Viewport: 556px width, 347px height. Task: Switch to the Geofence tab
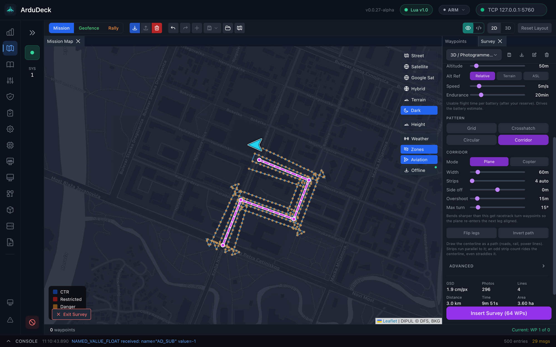(x=89, y=28)
